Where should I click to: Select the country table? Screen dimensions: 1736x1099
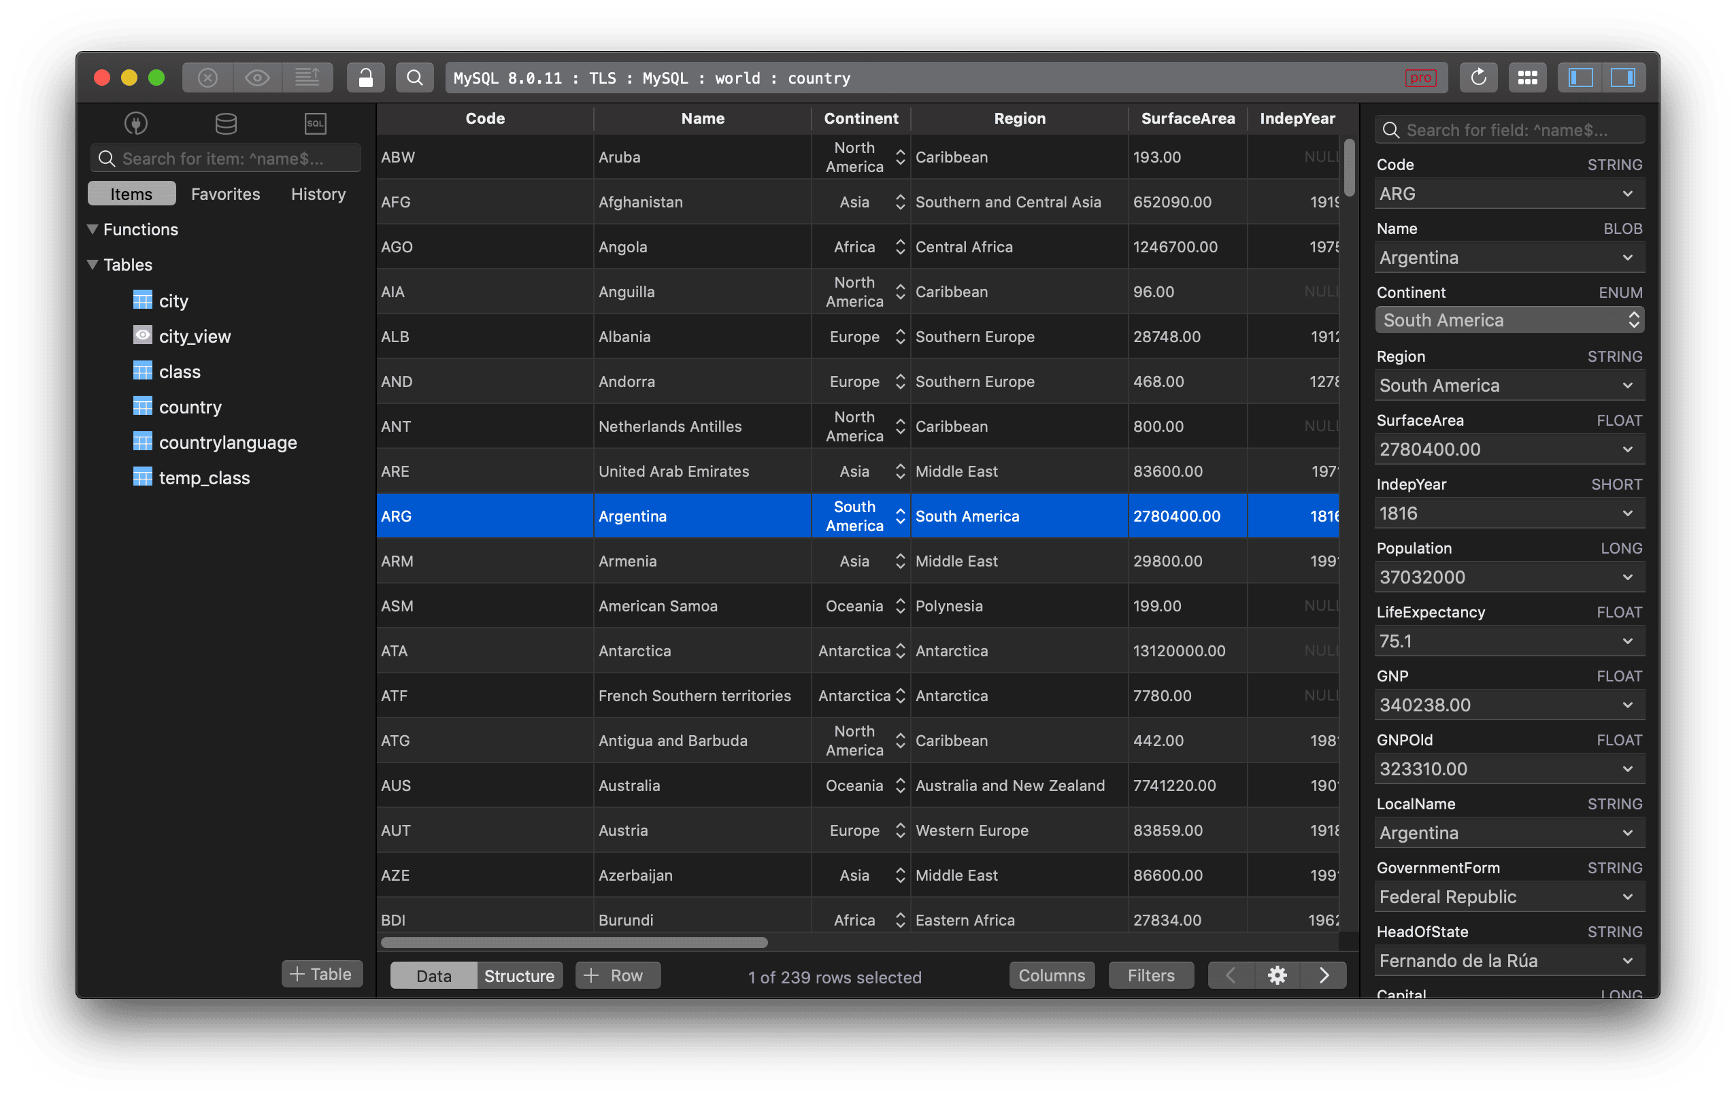[190, 407]
